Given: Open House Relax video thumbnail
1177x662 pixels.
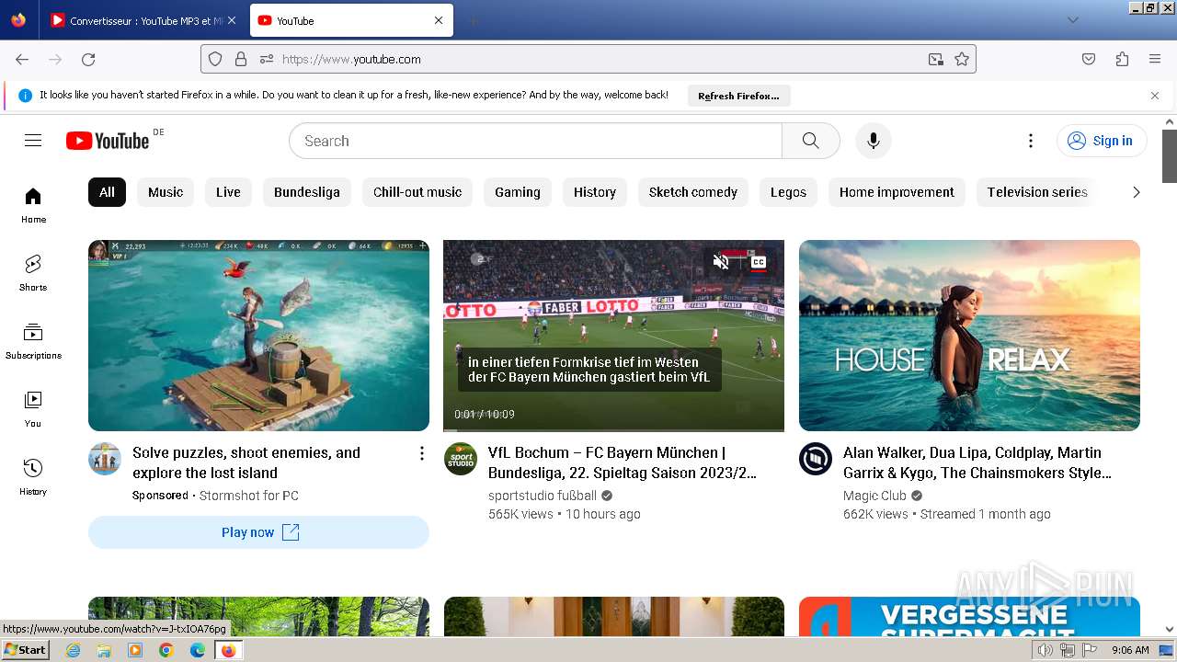Looking at the screenshot, I should 969,336.
